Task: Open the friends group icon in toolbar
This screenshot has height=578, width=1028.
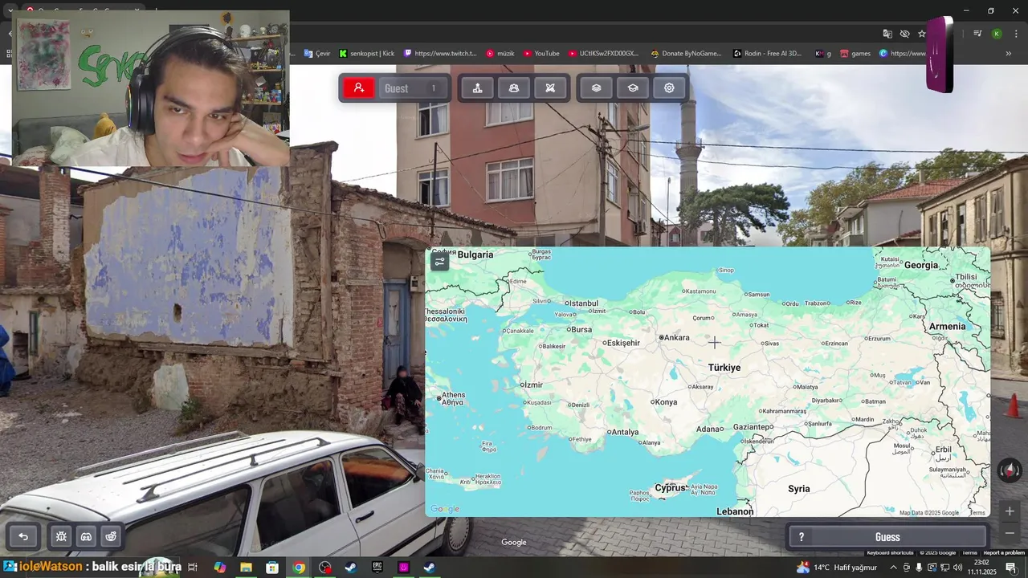Action: (x=514, y=88)
